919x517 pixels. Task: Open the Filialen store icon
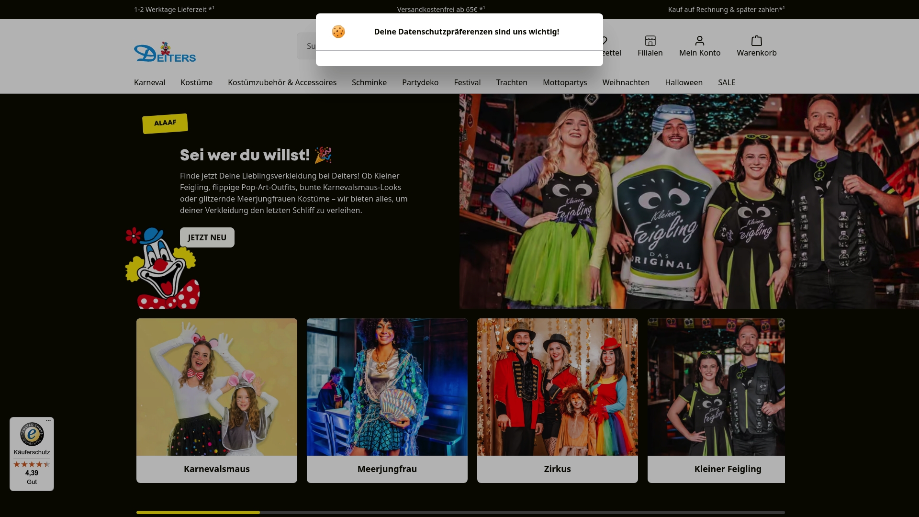(650, 41)
